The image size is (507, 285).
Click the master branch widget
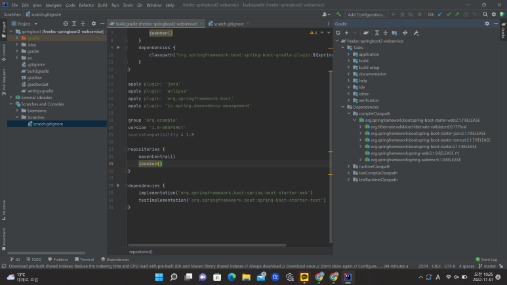tap(487, 266)
